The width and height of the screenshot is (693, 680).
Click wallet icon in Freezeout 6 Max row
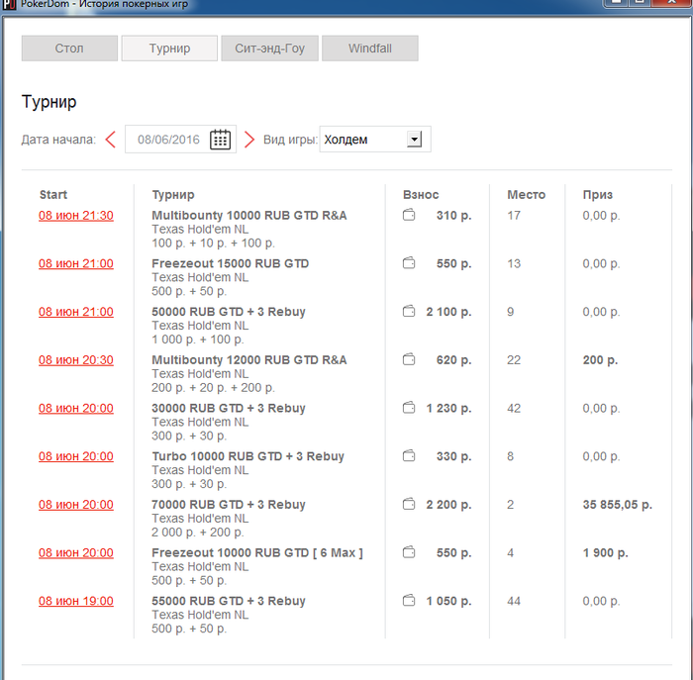[409, 552]
